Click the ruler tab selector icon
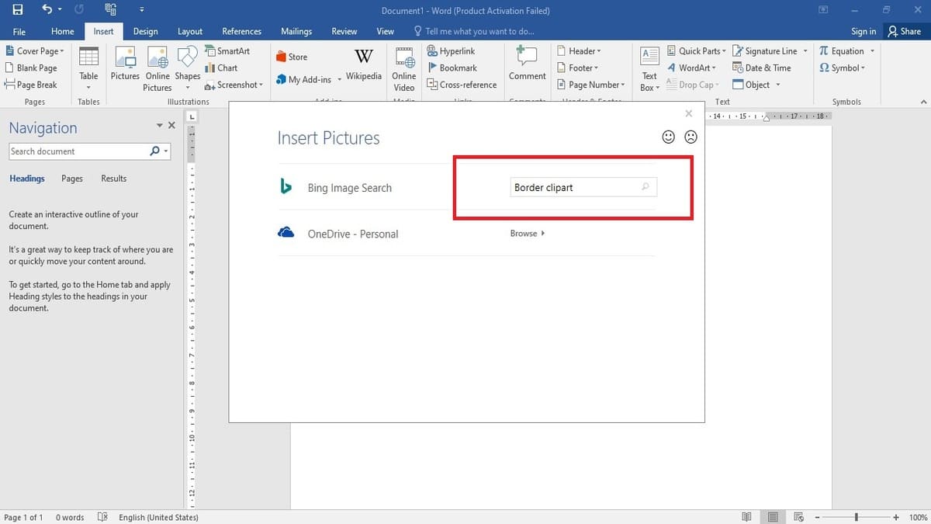Viewport: 931px width, 524px height. pos(192,116)
